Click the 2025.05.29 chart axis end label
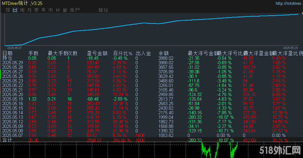 290,48
